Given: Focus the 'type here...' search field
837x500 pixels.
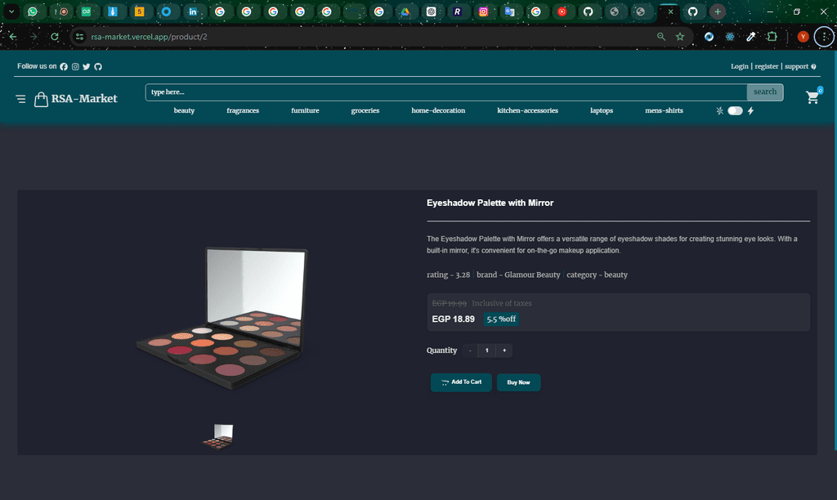Looking at the screenshot, I should [446, 92].
